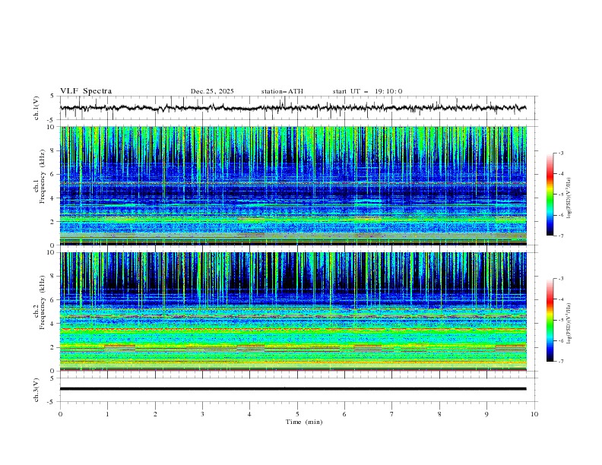The height and width of the screenshot is (465, 602).
Task: Click the "station=ATH" header label
Action: tap(282, 91)
